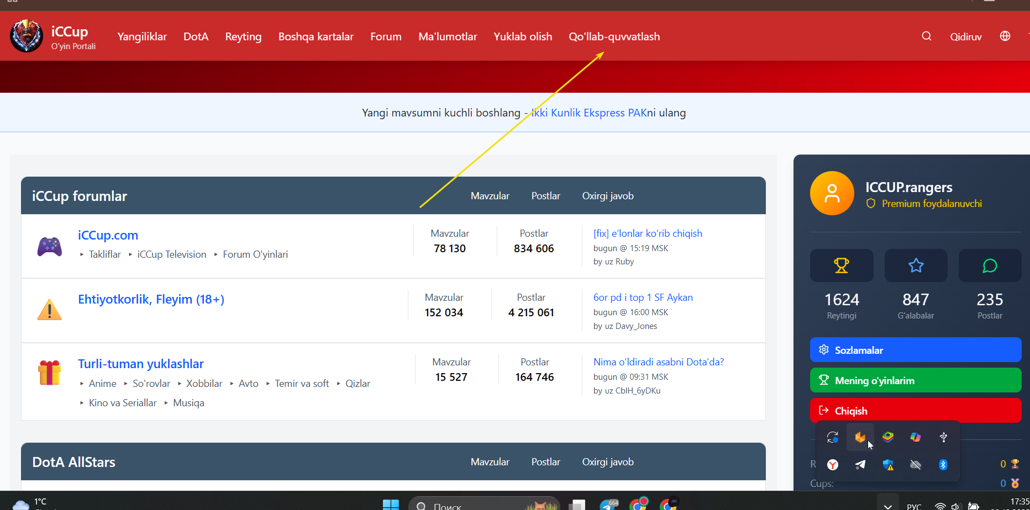Open Ehtiyotkorlik, Fleyim (18+) forum
The width and height of the screenshot is (1030, 510).
tap(151, 299)
